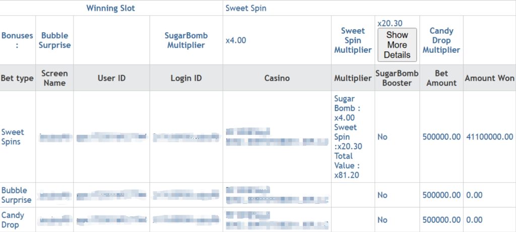The width and height of the screenshot is (516, 232).
Task: Click the Show More Details button
Action: (x=397, y=45)
